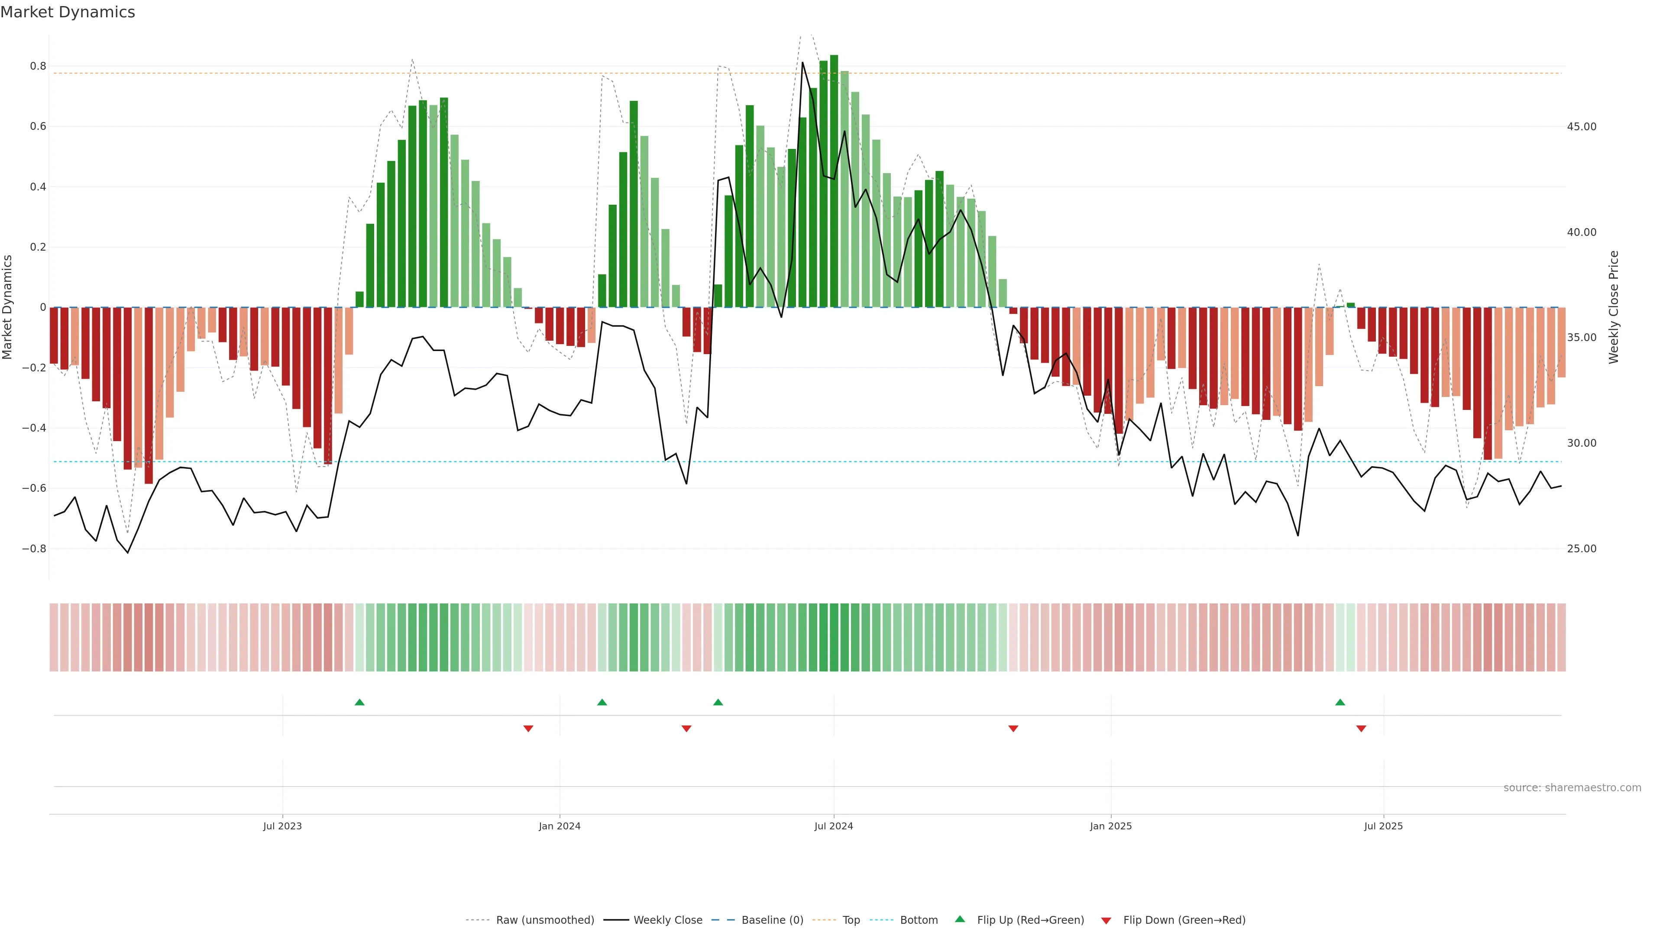Click the Flip Down red triangle legend icon

click(x=1106, y=920)
